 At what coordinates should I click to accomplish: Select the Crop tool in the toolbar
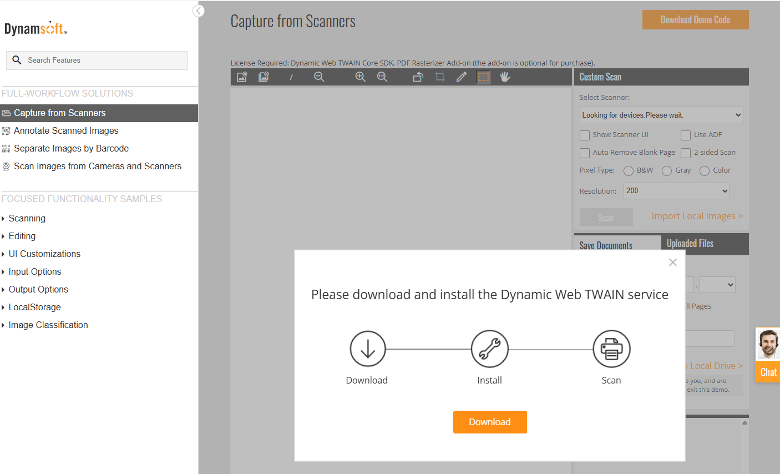[440, 77]
